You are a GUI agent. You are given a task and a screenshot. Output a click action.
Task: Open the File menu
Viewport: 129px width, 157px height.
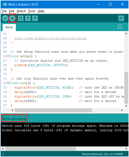[x=4, y=11]
